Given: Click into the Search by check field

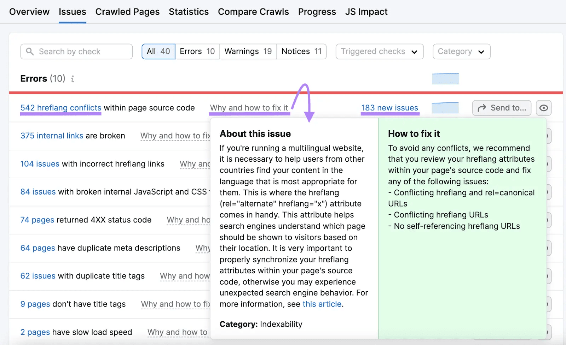Looking at the screenshot, I should tap(81, 52).
